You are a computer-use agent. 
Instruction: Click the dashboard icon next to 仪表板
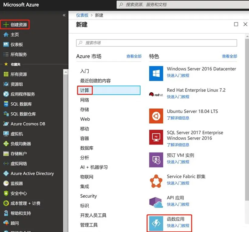tap(6, 44)
